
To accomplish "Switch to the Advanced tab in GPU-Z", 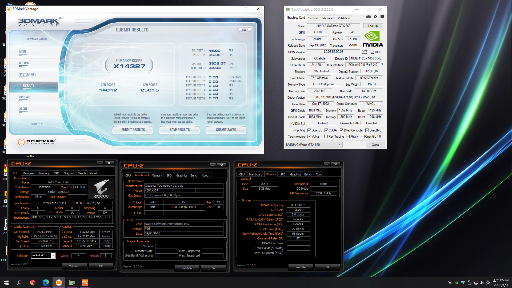I will pyautogui.click(x=328, y=18).
